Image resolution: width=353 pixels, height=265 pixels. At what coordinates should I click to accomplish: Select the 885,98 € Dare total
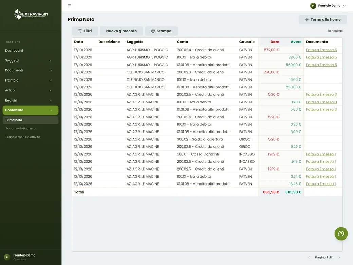click(x=271, y=192)
